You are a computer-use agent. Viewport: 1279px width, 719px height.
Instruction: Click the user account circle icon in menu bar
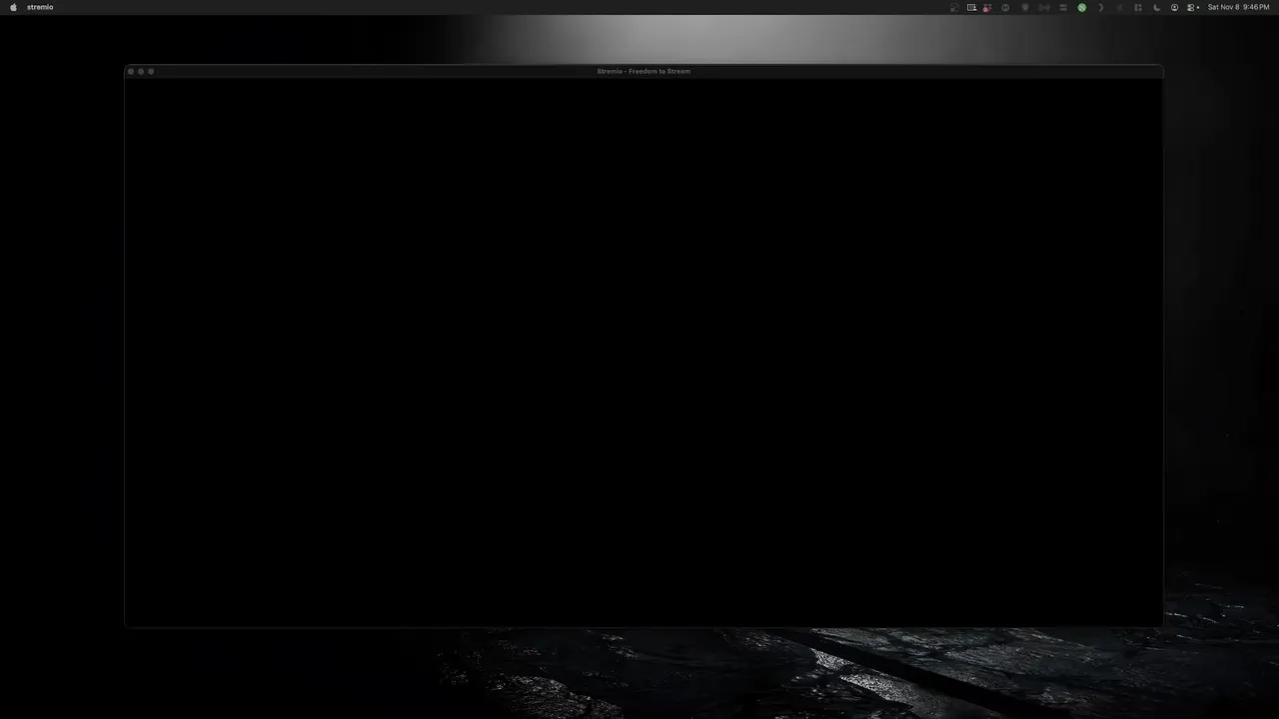[1174, 7]
